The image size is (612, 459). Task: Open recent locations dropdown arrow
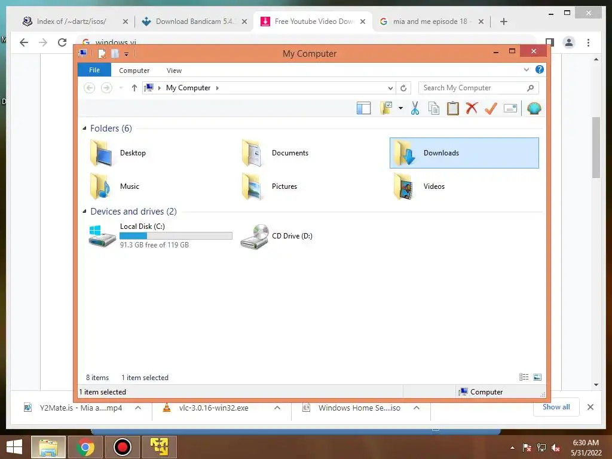point(121,88)
